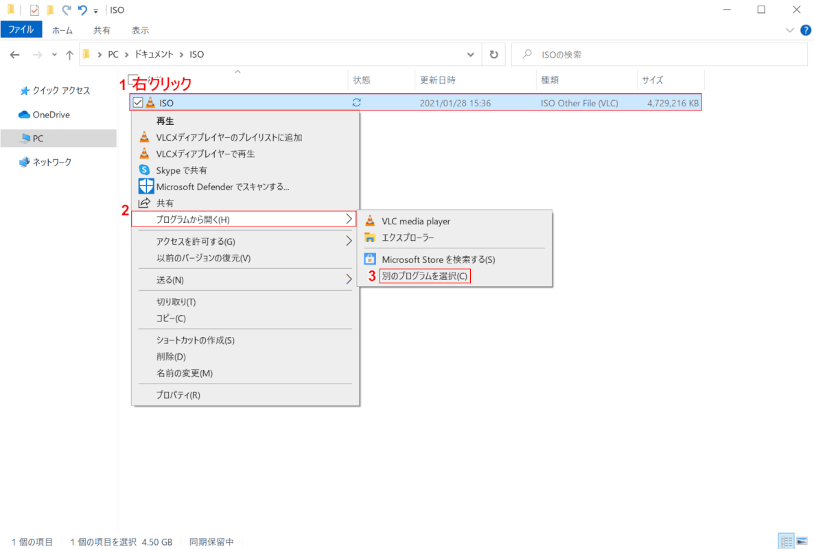Switch to large icons view in status bar
The width and height of the screenshot is (814, 549).
point(800,541)
